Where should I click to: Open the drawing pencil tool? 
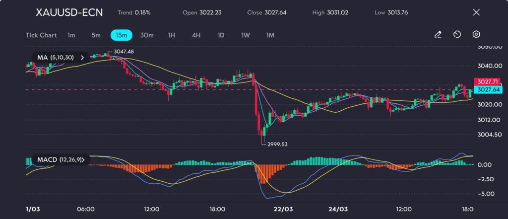pyautogui.click(x=438, y=35)
